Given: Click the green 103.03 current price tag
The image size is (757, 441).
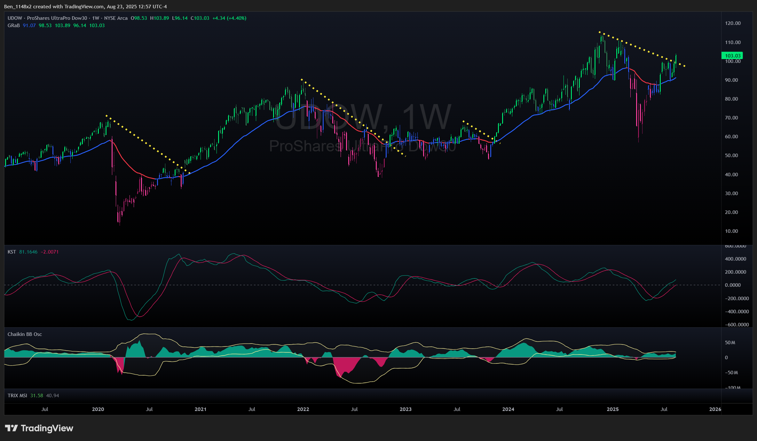Looking at the screenshot, I should pyautogui.click(x=732, y=56).
